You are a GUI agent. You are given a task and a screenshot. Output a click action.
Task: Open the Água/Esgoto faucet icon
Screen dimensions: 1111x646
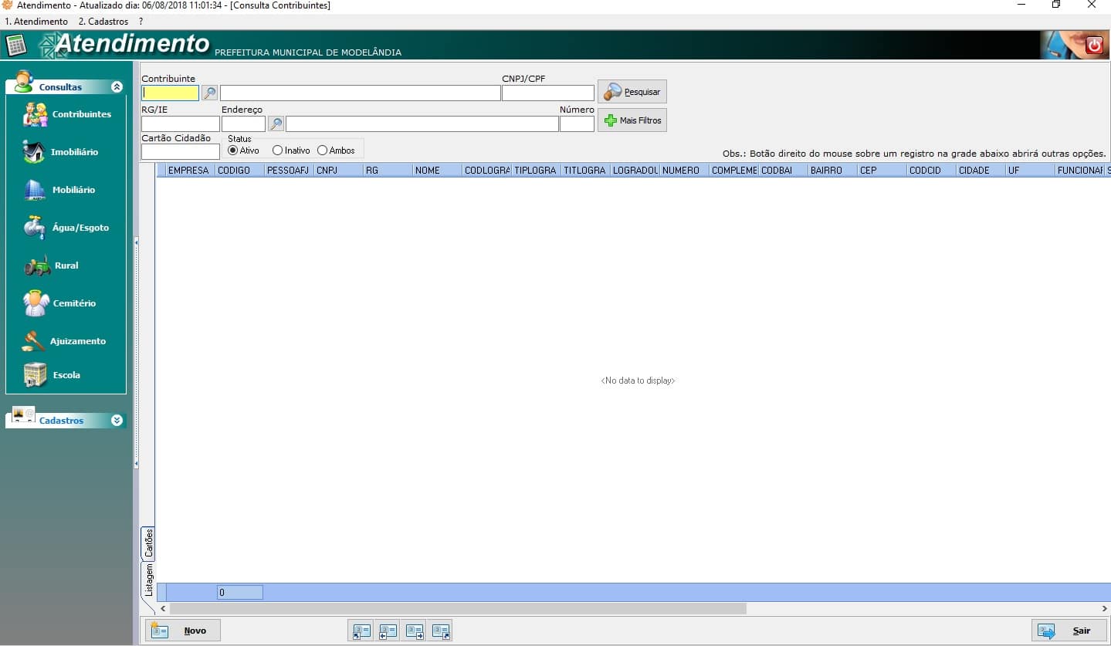coord(34,228)
